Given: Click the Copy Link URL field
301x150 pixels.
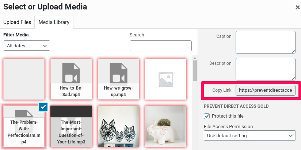Looking at the screenshot, I should point(265,90).
